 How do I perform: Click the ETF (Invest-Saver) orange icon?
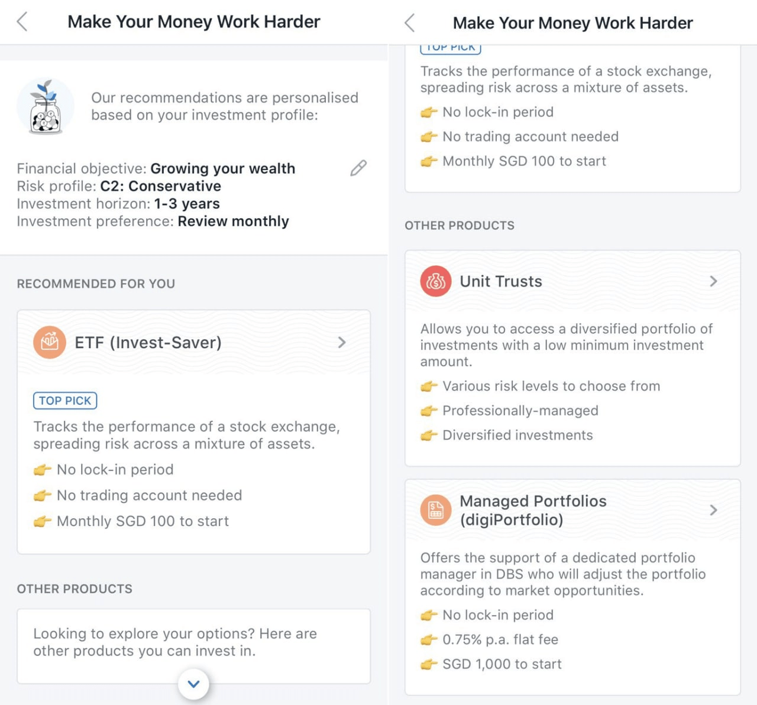click(x=50, y=342)
